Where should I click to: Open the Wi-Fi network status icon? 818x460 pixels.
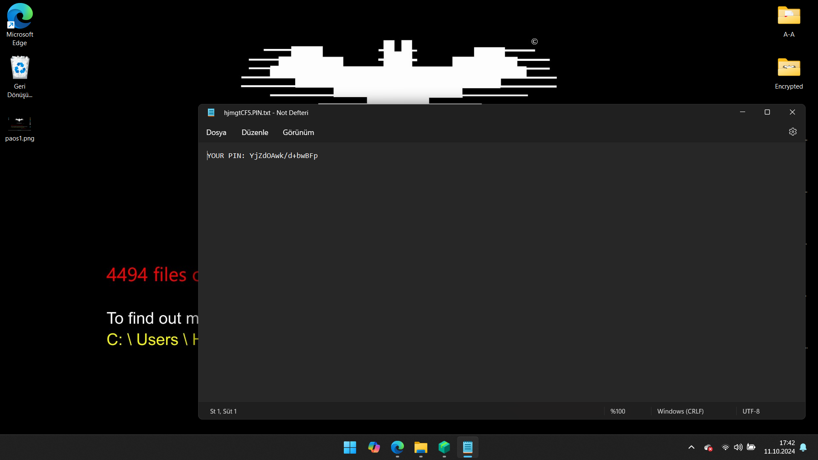(x=725, y=447)
